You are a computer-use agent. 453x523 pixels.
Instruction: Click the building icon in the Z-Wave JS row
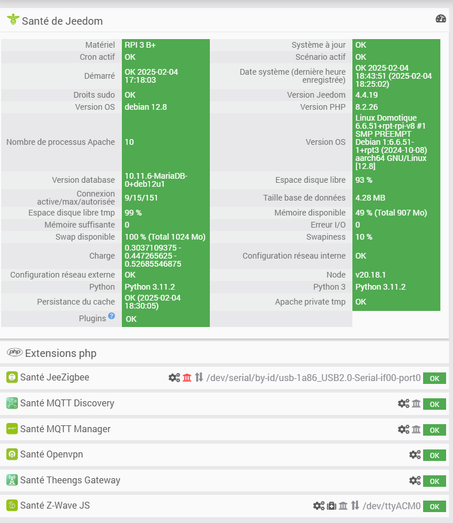(343, 506)
